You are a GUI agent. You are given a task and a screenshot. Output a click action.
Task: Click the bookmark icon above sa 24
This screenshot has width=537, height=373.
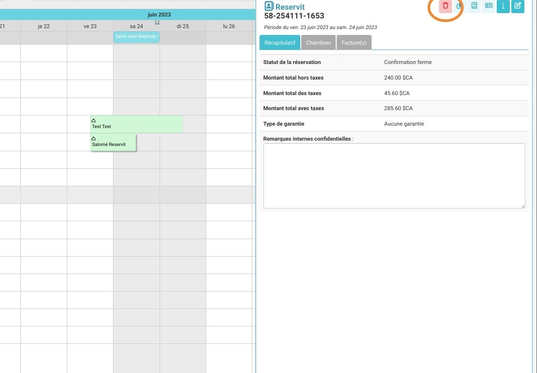click(x=157, y=23)
